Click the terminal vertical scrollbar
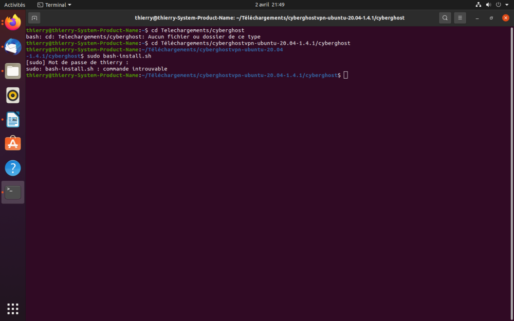Viewport: 514px width, 321px height. tap(512, 174)
